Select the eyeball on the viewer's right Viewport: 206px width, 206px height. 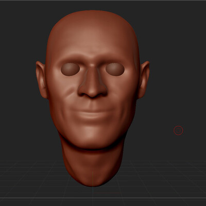(115, 70)
